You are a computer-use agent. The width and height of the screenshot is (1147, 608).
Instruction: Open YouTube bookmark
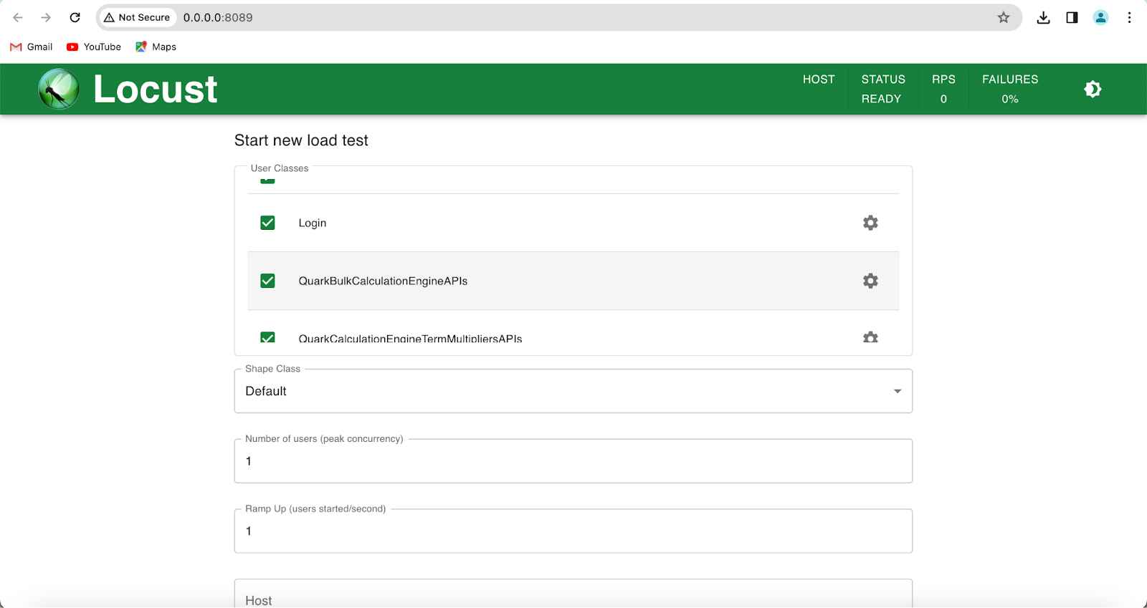pyautogui.click(x=94, y=47)
